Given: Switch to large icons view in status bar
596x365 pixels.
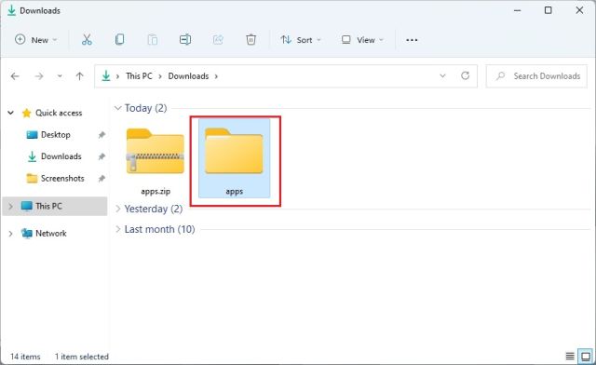Looking at the screenshot, I should coord(586,357).
